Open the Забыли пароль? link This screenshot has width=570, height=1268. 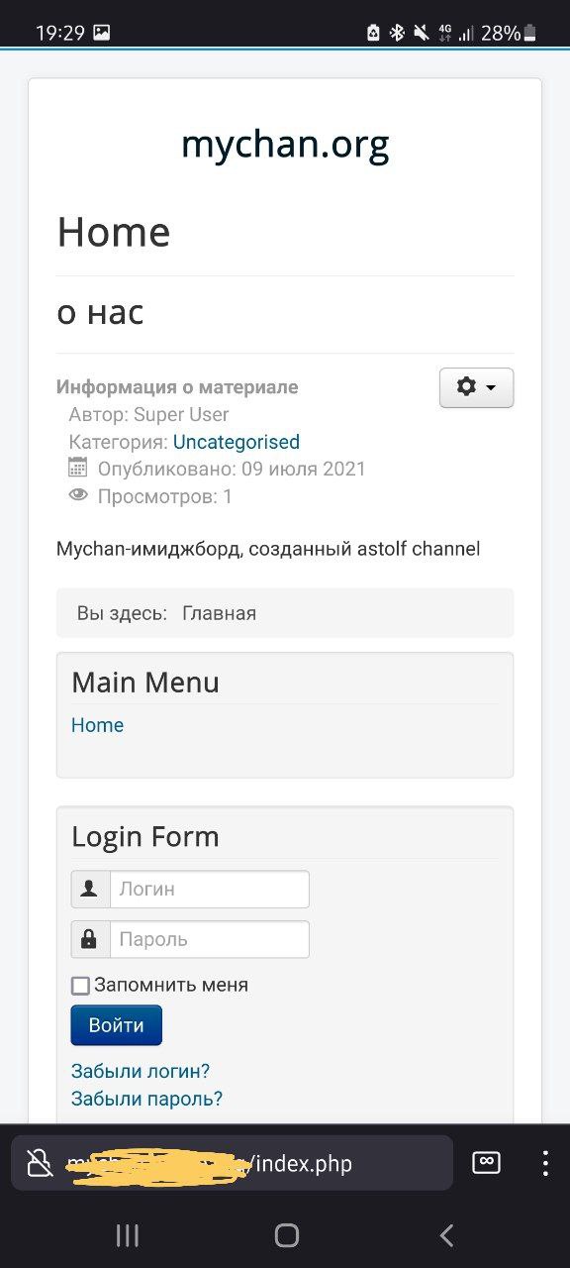pos(146,1099)
